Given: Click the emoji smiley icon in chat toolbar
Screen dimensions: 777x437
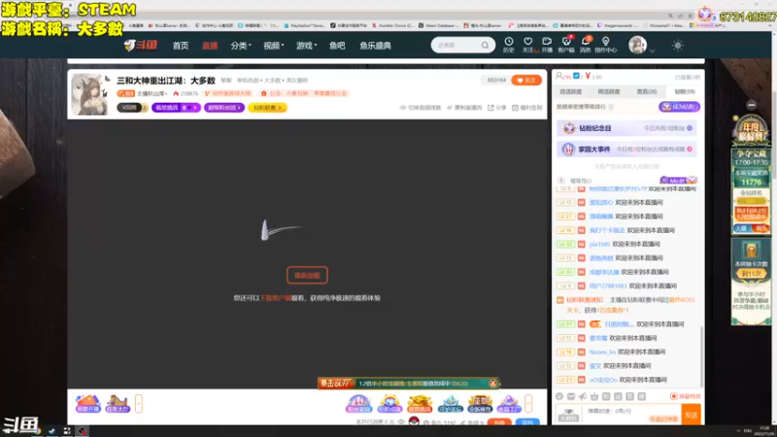Looking at the screenshot, I should pos(559,396).
